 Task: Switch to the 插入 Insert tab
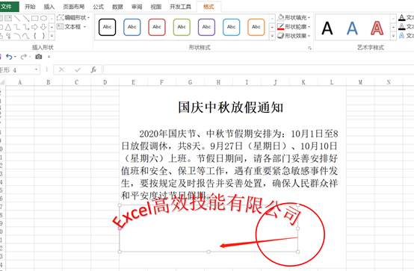(49, 7)
